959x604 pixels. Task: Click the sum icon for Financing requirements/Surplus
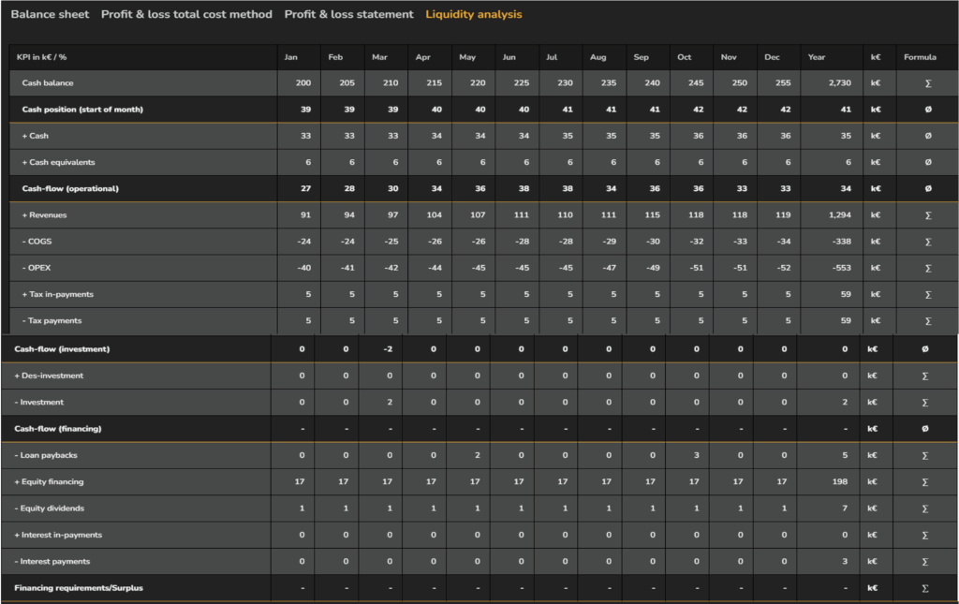925,588
